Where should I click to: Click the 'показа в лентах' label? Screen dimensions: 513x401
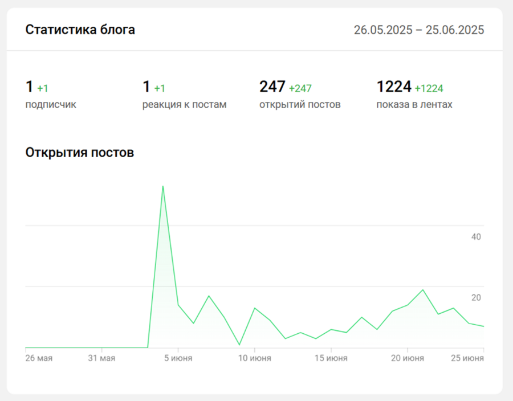pos(414,105)
